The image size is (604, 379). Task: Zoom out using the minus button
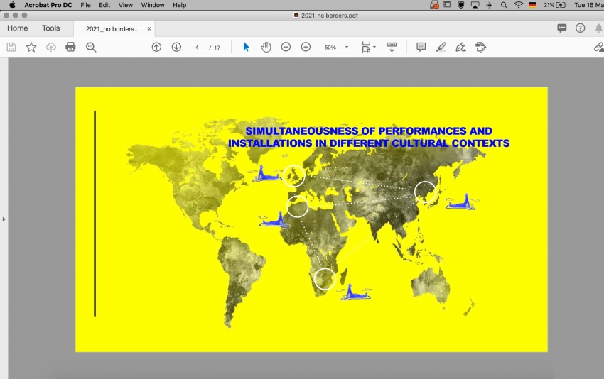(286, 47)
